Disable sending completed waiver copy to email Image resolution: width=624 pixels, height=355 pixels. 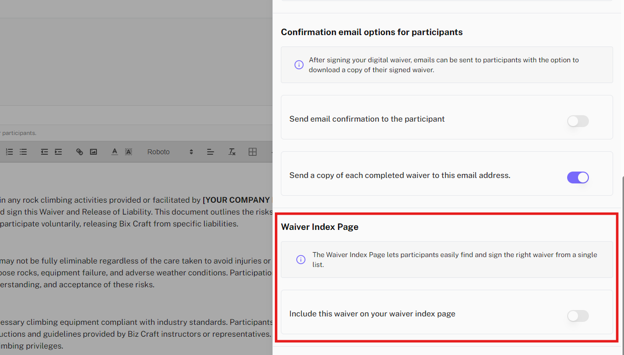pyautogui.click(x=578, y=177)
